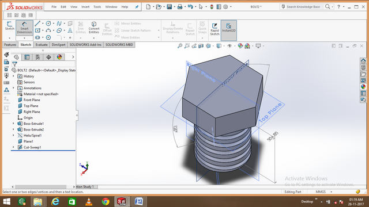Screen dimensions: 369x207
Task: Open Appearances color ball in task pane
Action: click(363, 87)
